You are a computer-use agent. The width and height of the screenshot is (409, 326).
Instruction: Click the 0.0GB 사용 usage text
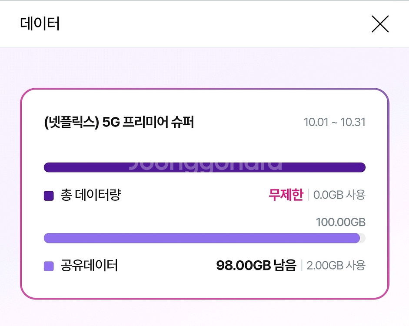point(339,195)
